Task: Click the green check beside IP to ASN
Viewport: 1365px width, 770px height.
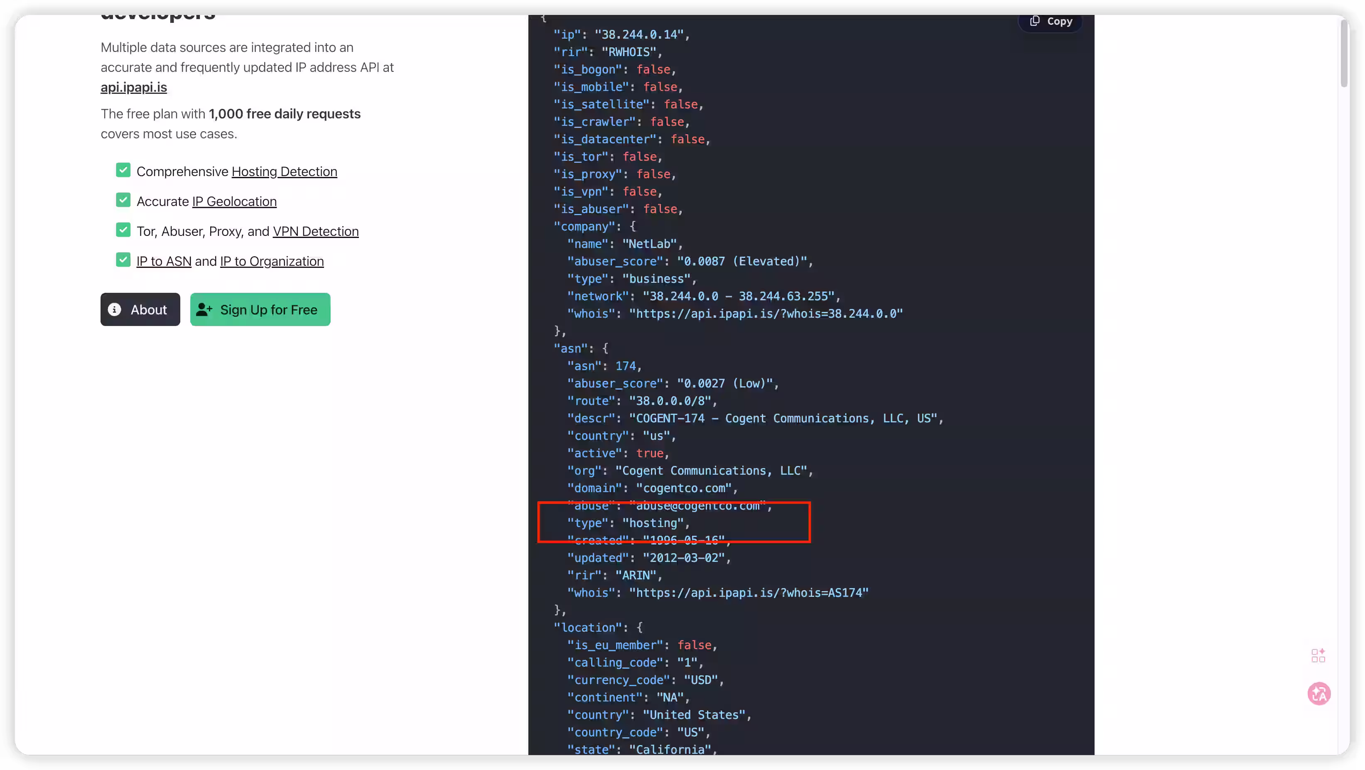Action: point(123,260)
